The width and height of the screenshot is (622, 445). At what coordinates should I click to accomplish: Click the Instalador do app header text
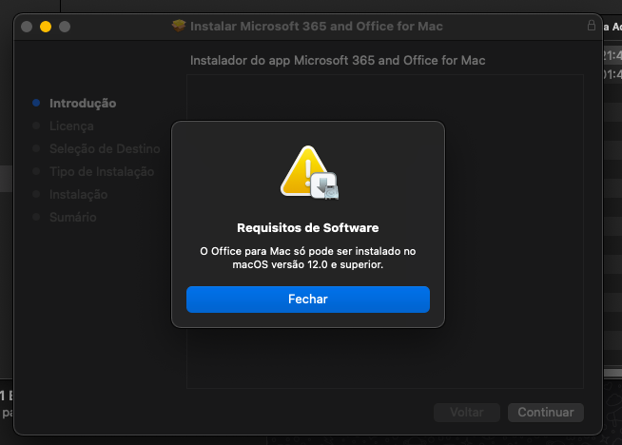pyautogui.click(x=338, y=61)
